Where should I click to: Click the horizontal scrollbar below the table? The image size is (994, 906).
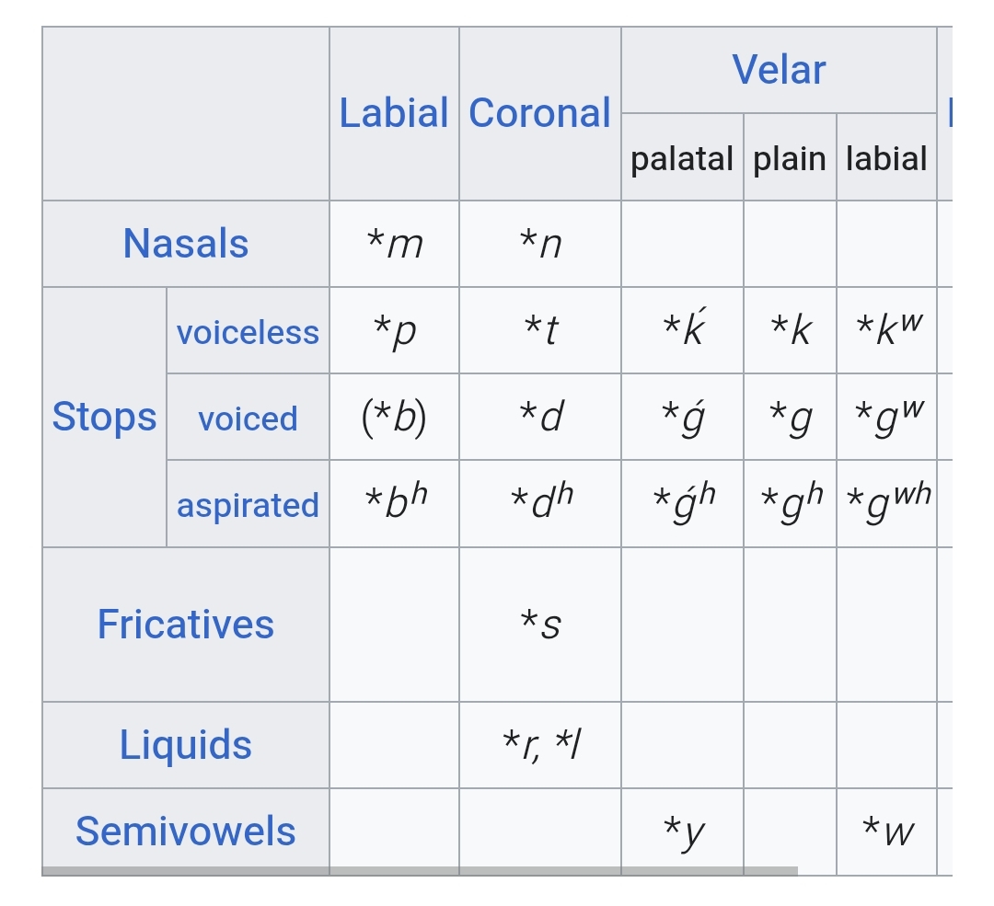click(419, 870)
